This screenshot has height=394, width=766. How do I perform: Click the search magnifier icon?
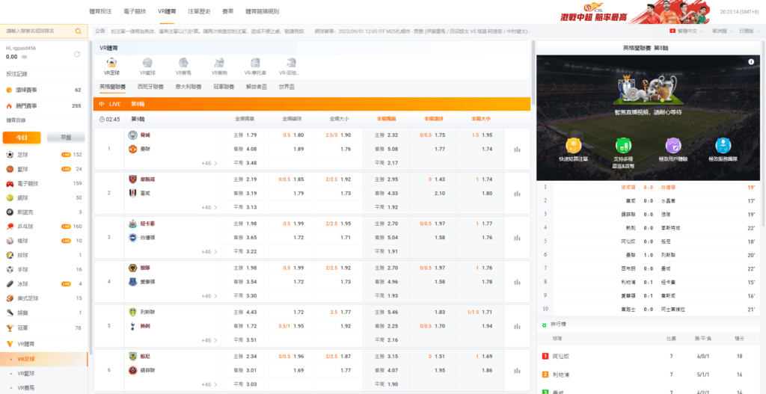(x=79, y=31)
